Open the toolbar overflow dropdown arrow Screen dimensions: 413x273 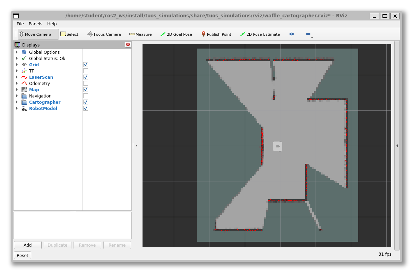(312, 38)
